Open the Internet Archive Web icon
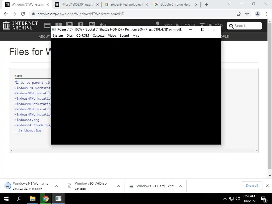Image resolution: width=272 pixels, height=204 pixels. click(x=47, y=25)
